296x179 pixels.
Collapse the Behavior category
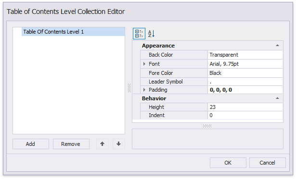point(277,98)
